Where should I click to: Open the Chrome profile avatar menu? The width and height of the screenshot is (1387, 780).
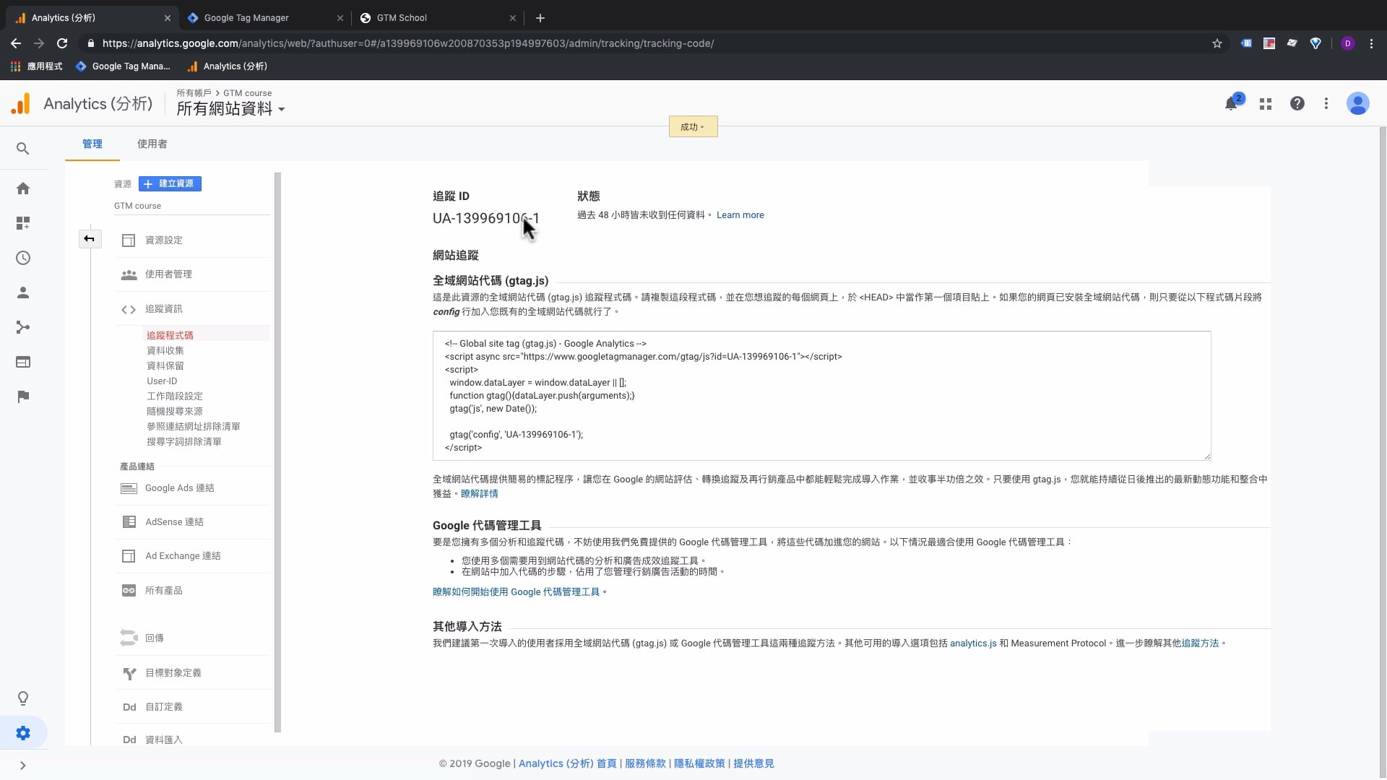click(1348, 43)
